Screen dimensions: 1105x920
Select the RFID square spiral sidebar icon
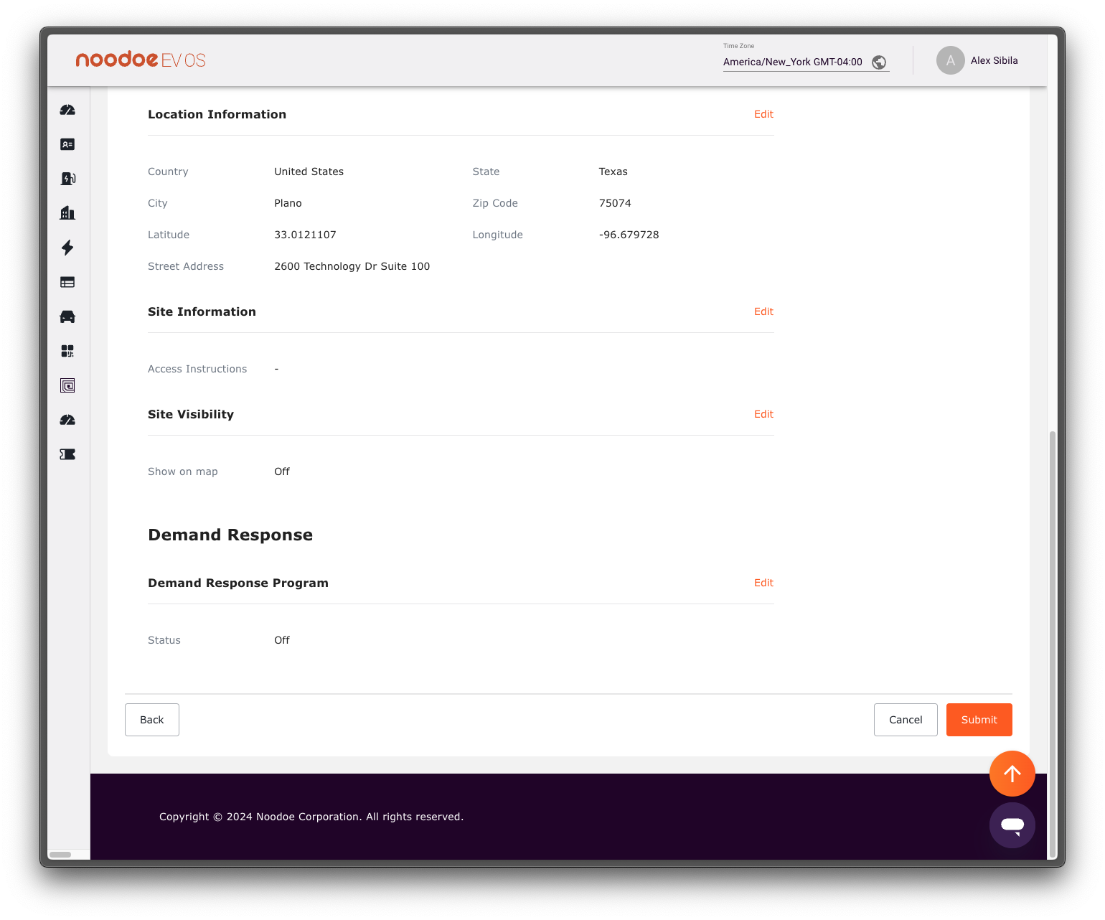(67, 385)
